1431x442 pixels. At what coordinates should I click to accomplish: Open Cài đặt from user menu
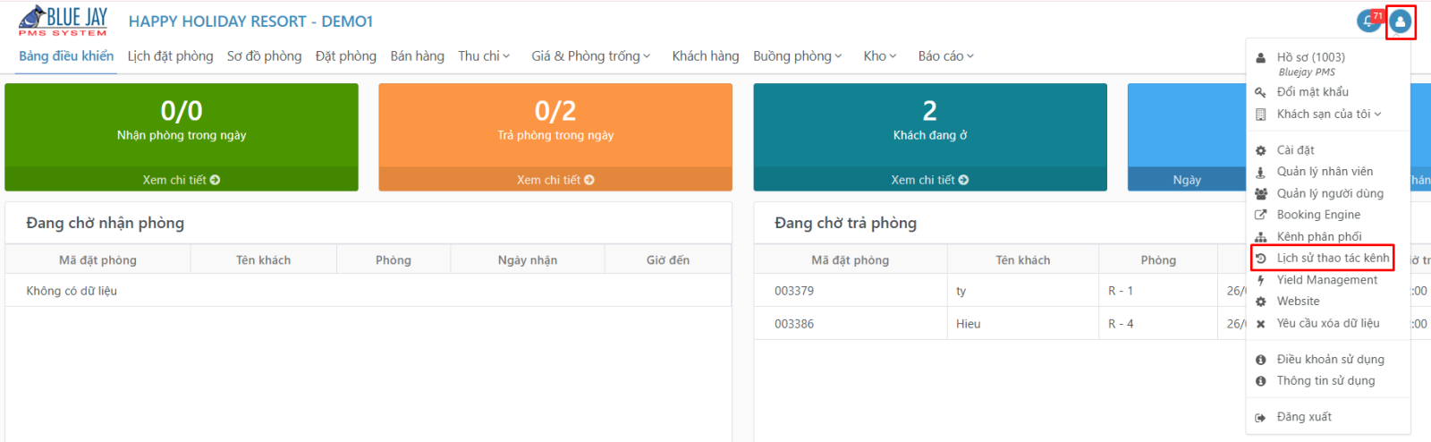[1295, 150]
